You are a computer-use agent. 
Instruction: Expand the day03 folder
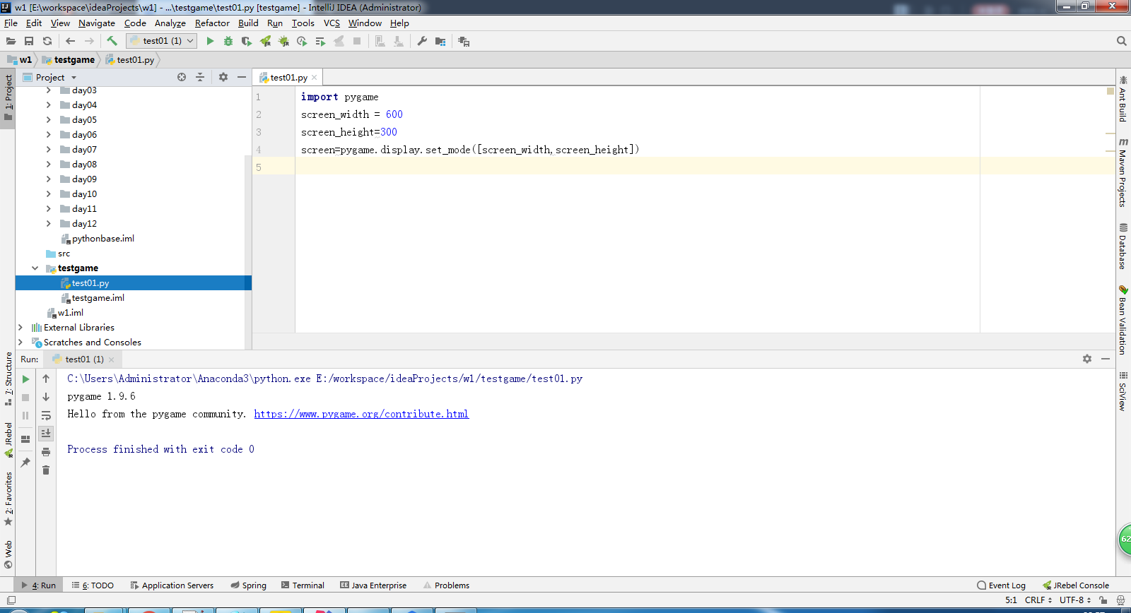coord(48,90)
